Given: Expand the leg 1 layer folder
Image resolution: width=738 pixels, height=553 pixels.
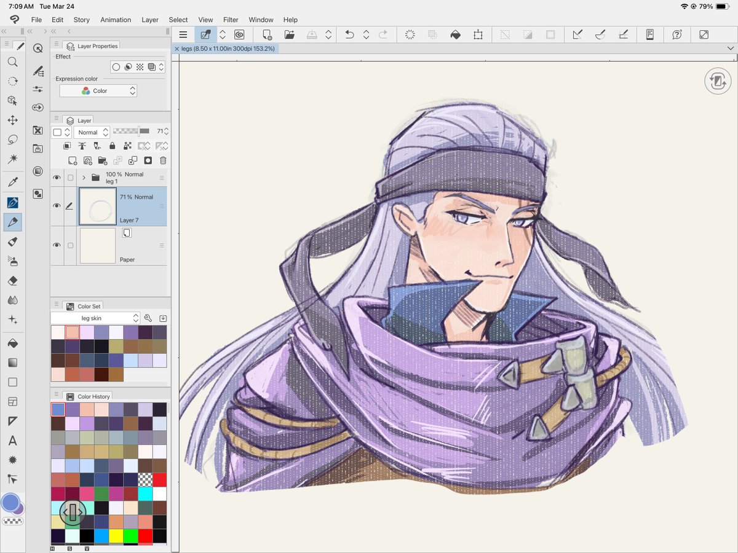Looking at the screenshot, I should (84, 178).
